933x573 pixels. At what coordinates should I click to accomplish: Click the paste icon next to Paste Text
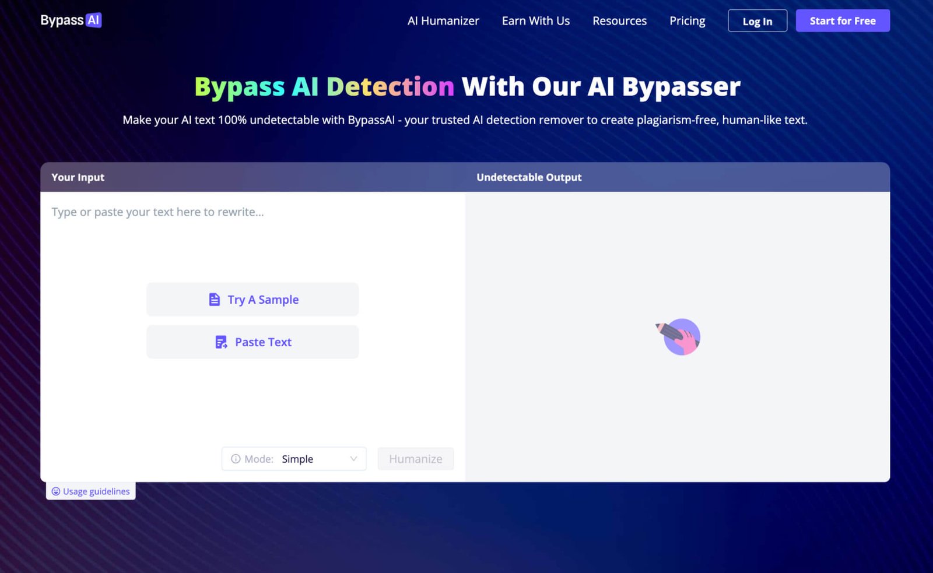[220, 342]
